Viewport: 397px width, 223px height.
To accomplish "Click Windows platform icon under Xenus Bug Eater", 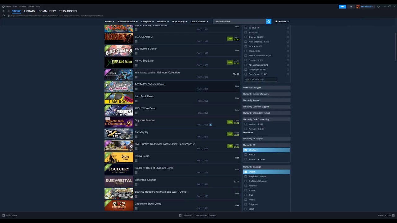I will pyautogui.click(x=136, y=65).
